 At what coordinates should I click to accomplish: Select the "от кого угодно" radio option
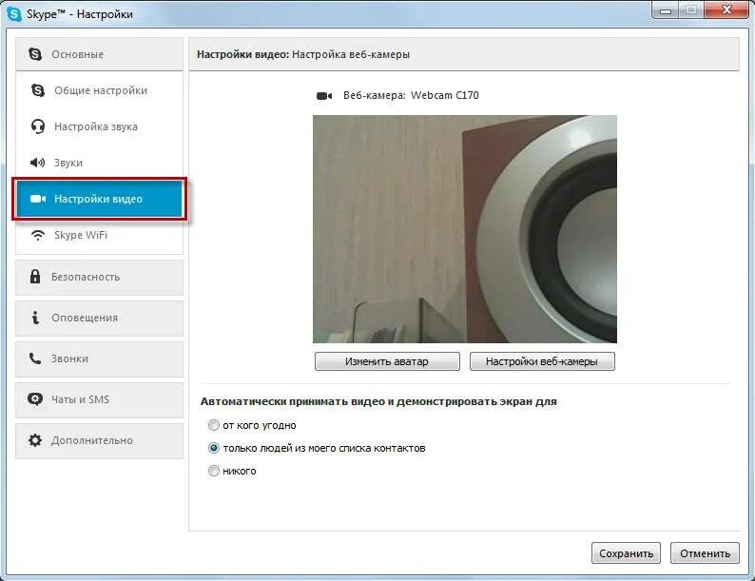click(213, 425)
